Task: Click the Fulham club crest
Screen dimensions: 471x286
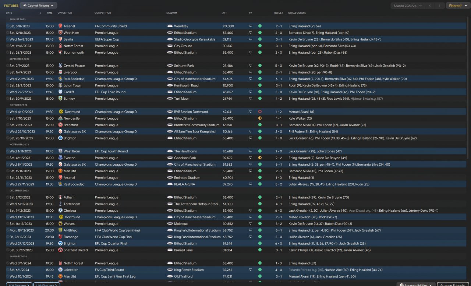Action: pyautogui.click(x=60, y=197)
